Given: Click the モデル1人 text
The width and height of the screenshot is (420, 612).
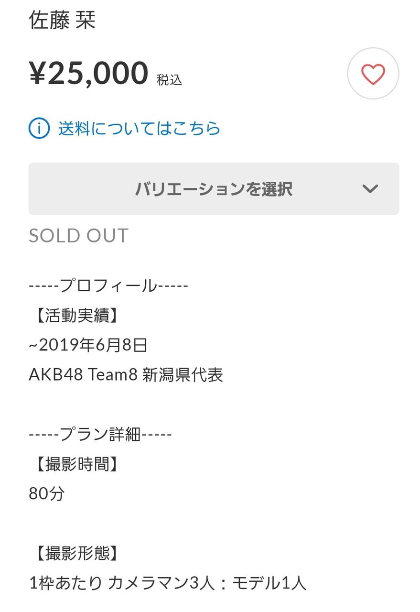Looking at the screenshot, I should [269, 583].
